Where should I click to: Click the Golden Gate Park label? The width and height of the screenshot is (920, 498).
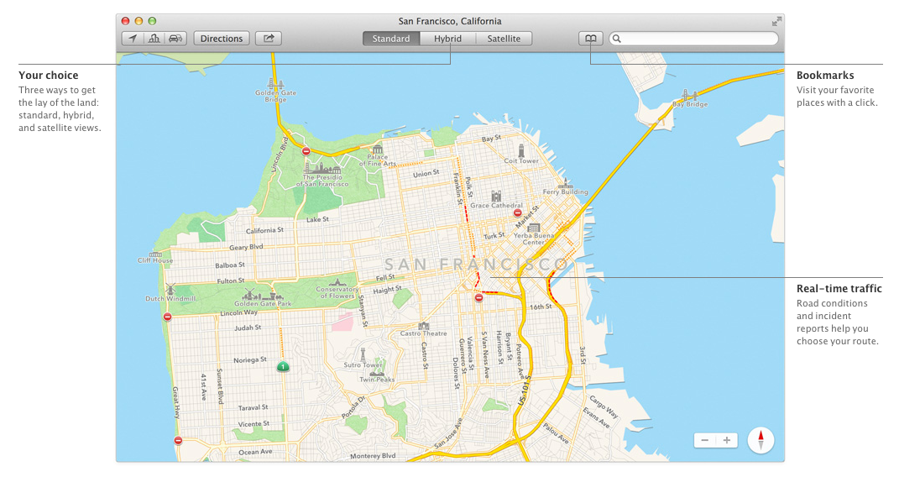coord(263,304)
